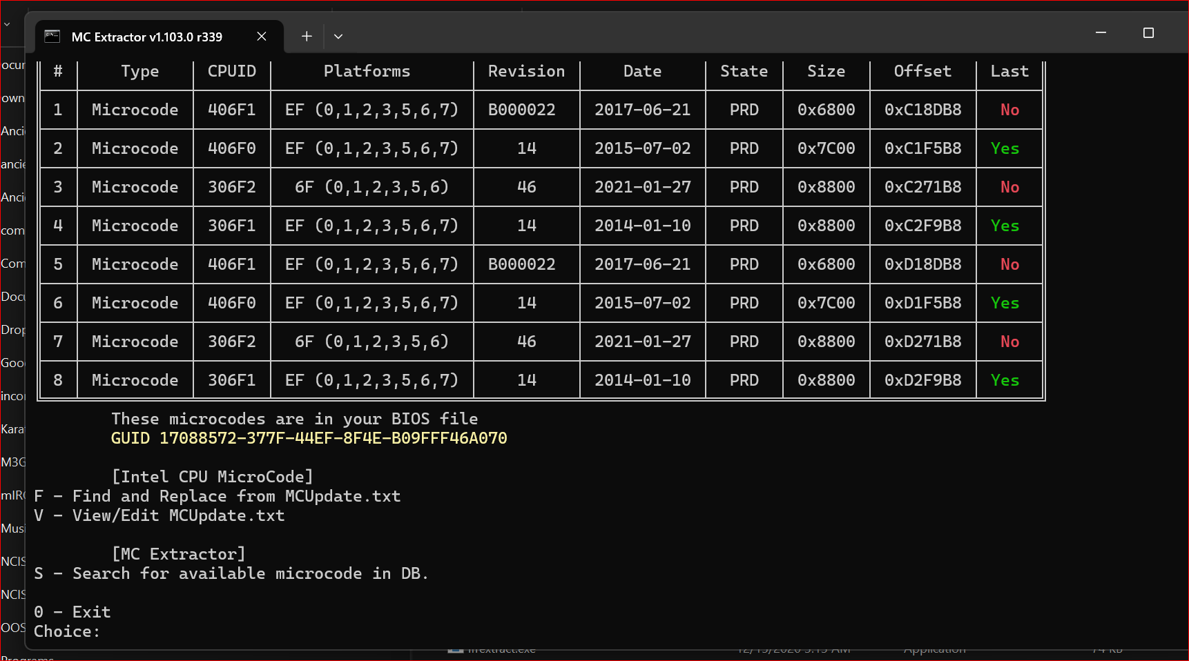Select the partially visible Goo folder at left

(12, 363)
